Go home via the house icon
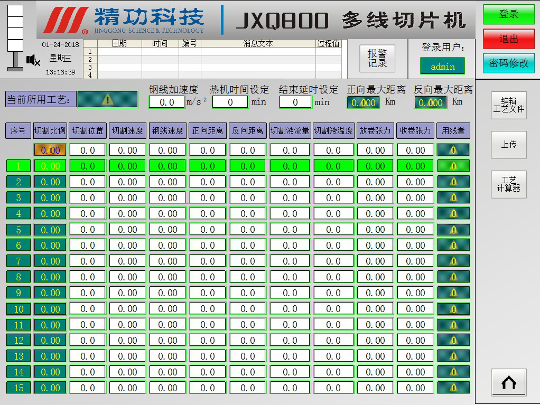Viewport: 540px width, 405px height. click(x=509, y=382)
